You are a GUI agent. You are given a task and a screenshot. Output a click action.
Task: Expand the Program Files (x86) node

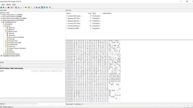(6, 43)
